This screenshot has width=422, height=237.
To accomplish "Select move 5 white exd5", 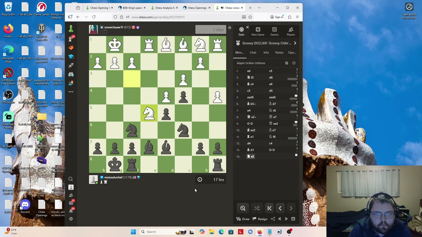I will (251, 97).
